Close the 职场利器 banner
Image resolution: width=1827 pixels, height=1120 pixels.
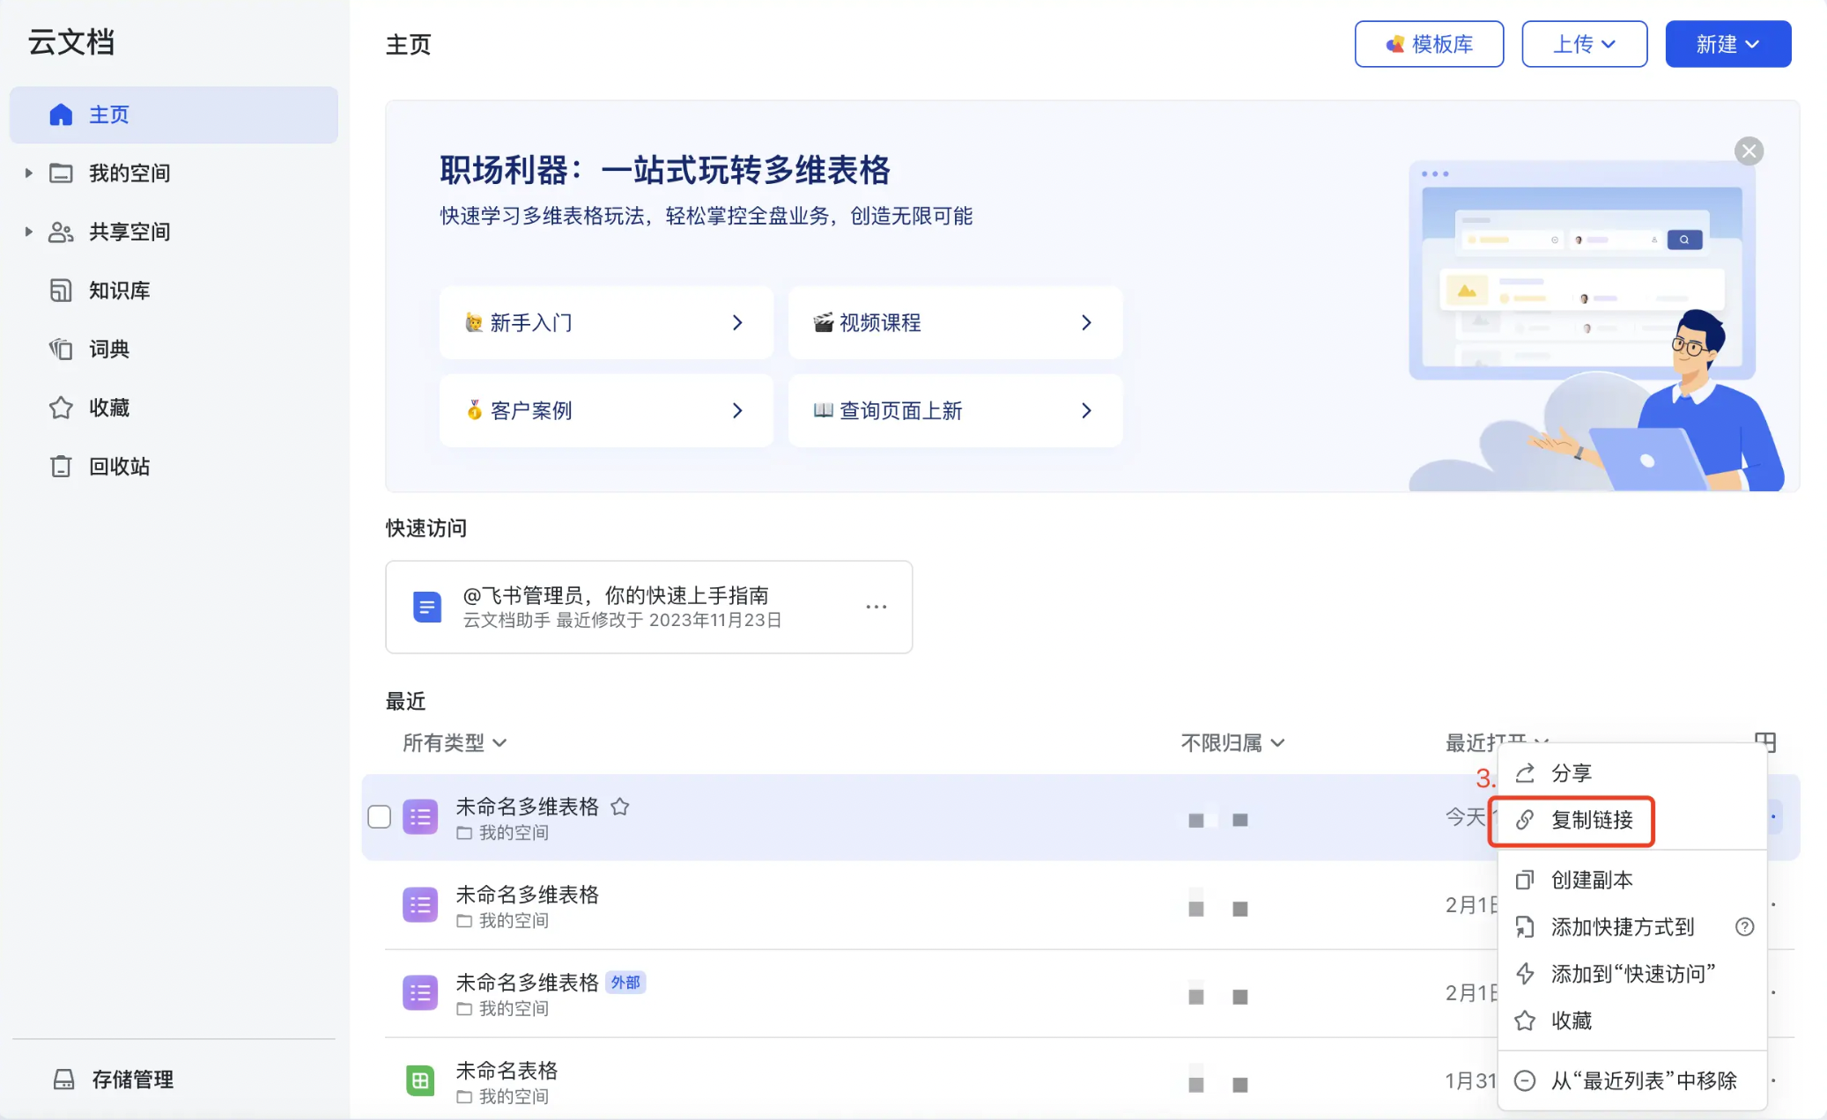[x=1749, y=151]
